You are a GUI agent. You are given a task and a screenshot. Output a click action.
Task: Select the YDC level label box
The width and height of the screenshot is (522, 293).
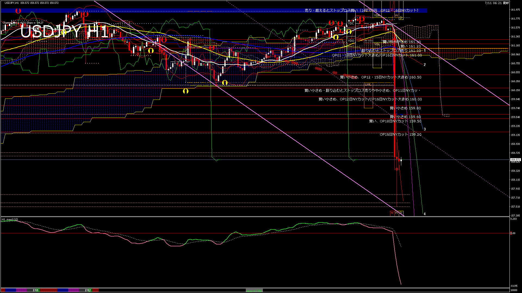pyautogui.click(x=351, y=24)
